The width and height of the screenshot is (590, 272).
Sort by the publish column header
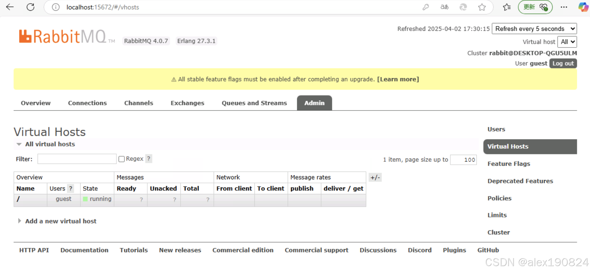(x=302, y=188)
